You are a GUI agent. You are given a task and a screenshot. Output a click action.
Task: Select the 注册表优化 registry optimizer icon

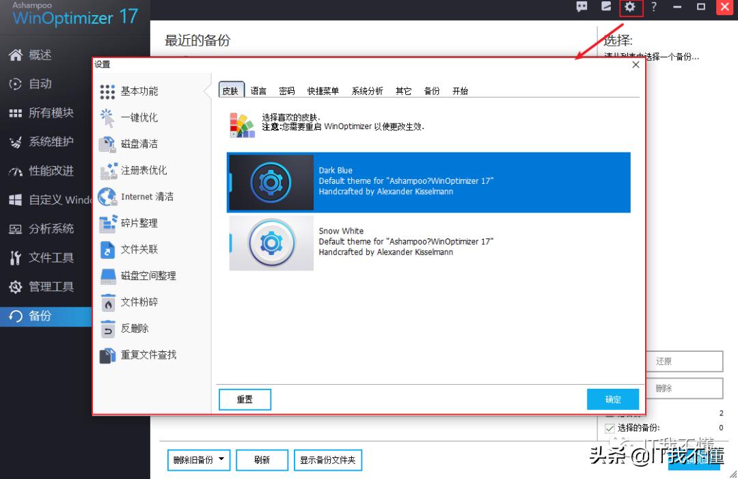108,170
